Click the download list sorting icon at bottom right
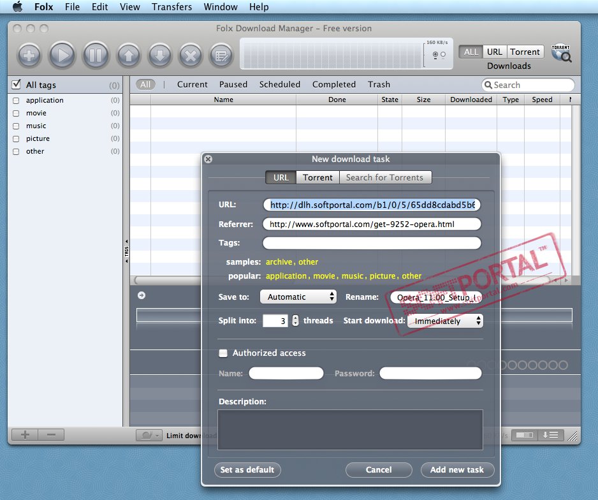598x500 pixels. [550, 435]
